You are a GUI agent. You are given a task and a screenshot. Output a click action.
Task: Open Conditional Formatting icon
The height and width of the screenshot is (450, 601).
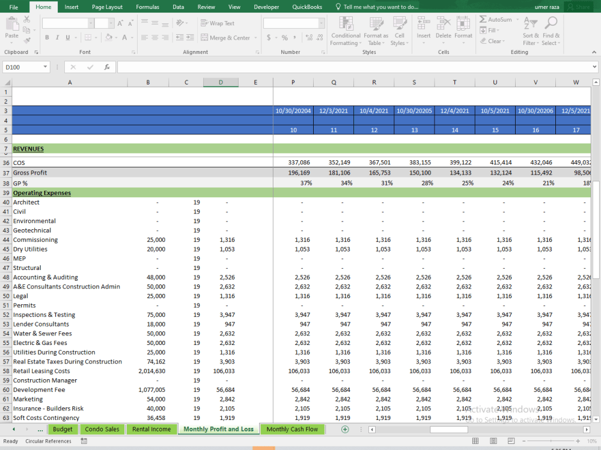(x=346, y=24)
